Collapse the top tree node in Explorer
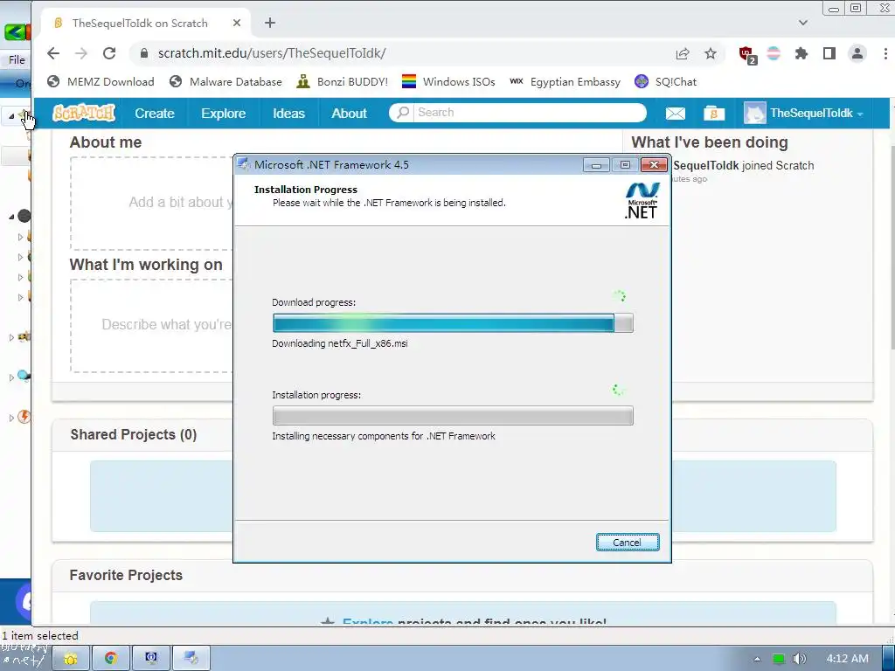Screen dimensions: 895x671 click(x=11, y=116)
